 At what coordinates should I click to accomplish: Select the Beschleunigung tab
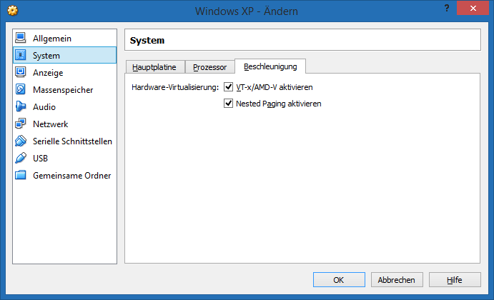(x=270, y=66)
